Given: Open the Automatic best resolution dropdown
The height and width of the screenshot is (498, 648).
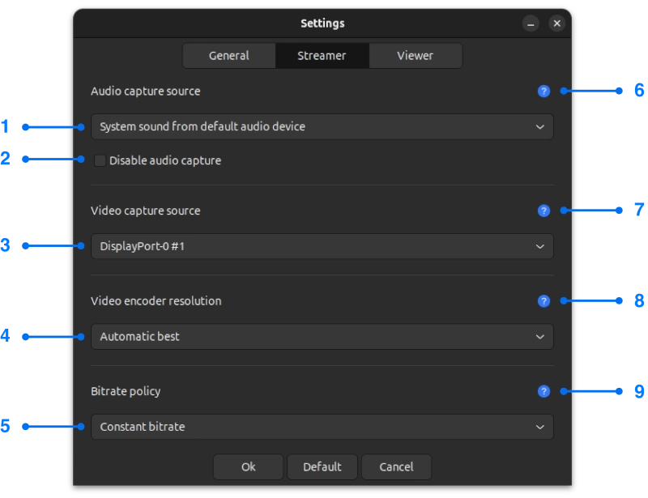Looking at the screenshot, I should 322,337.
